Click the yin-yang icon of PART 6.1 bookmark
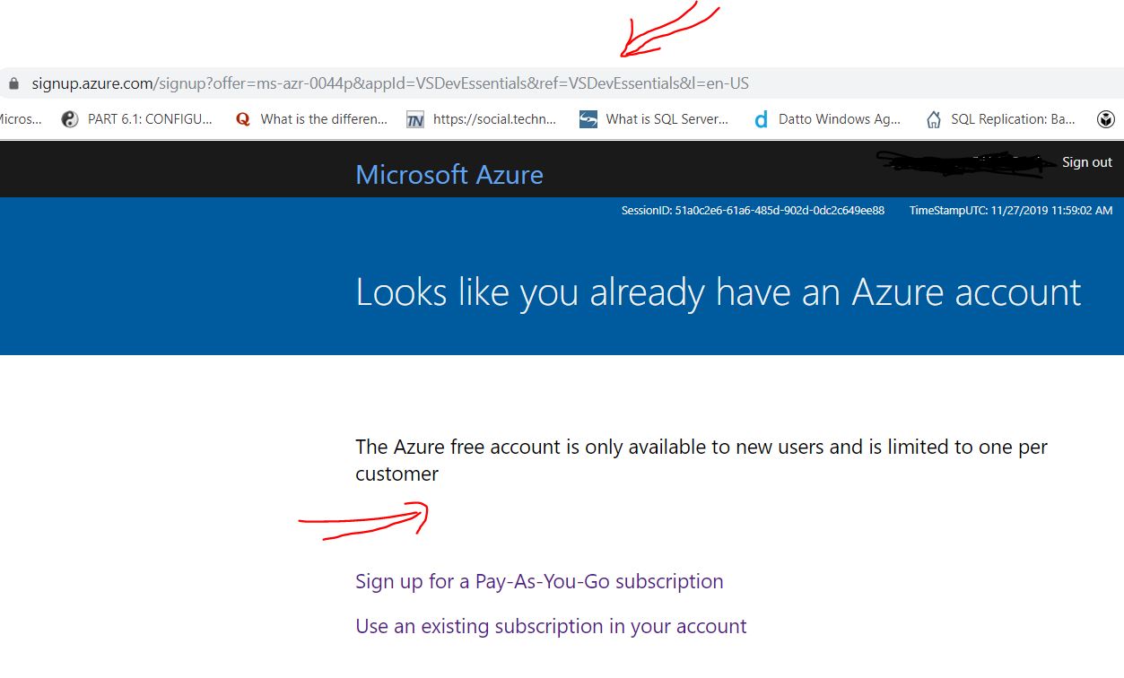Image resolution: width=1124 pixels, height=678 pixels. (70, 119)
